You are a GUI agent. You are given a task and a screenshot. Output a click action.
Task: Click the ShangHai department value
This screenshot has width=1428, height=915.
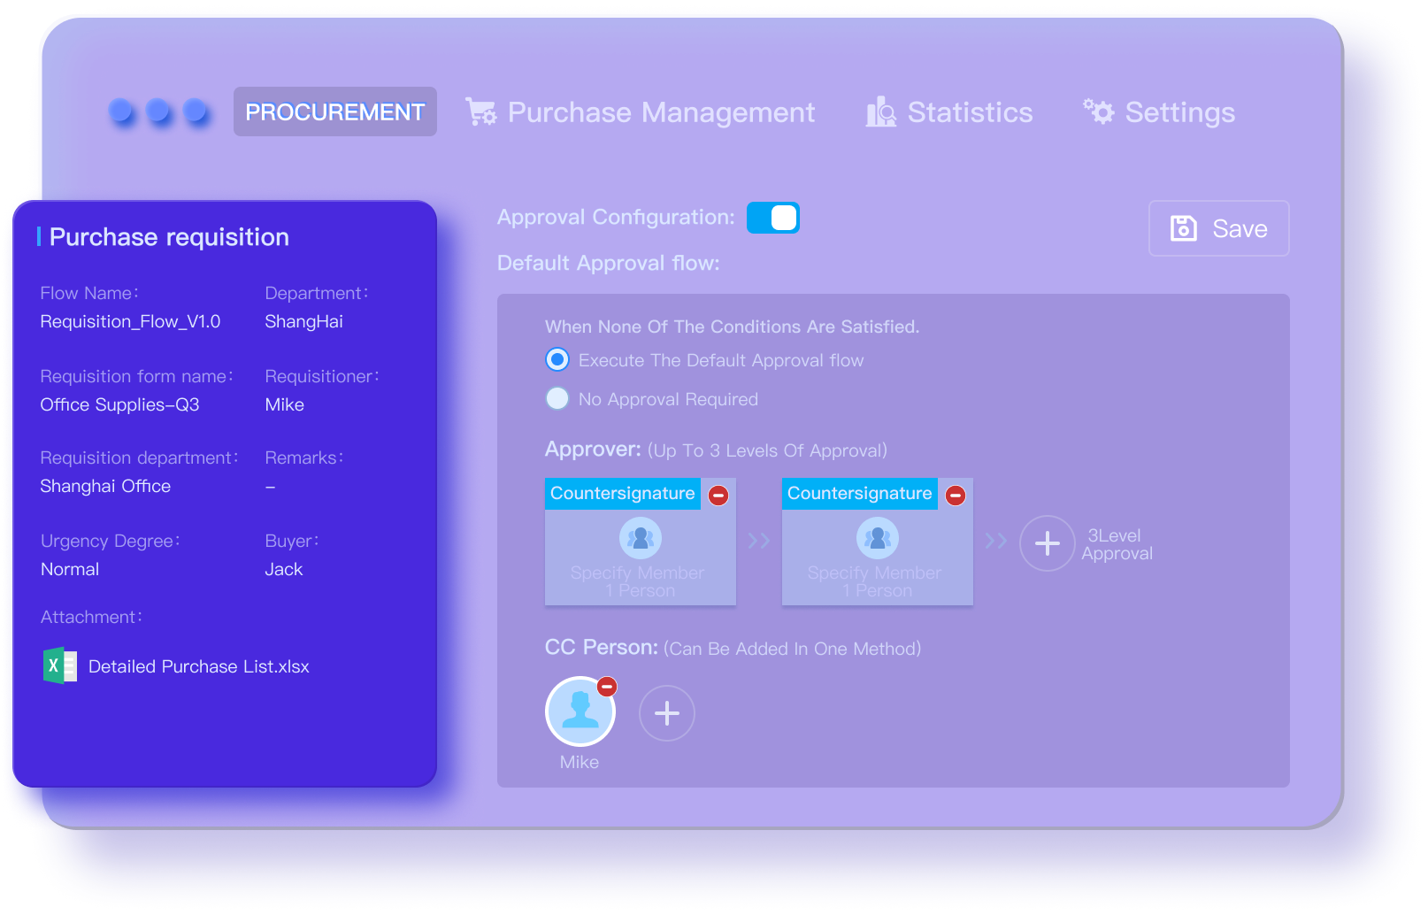303,321
